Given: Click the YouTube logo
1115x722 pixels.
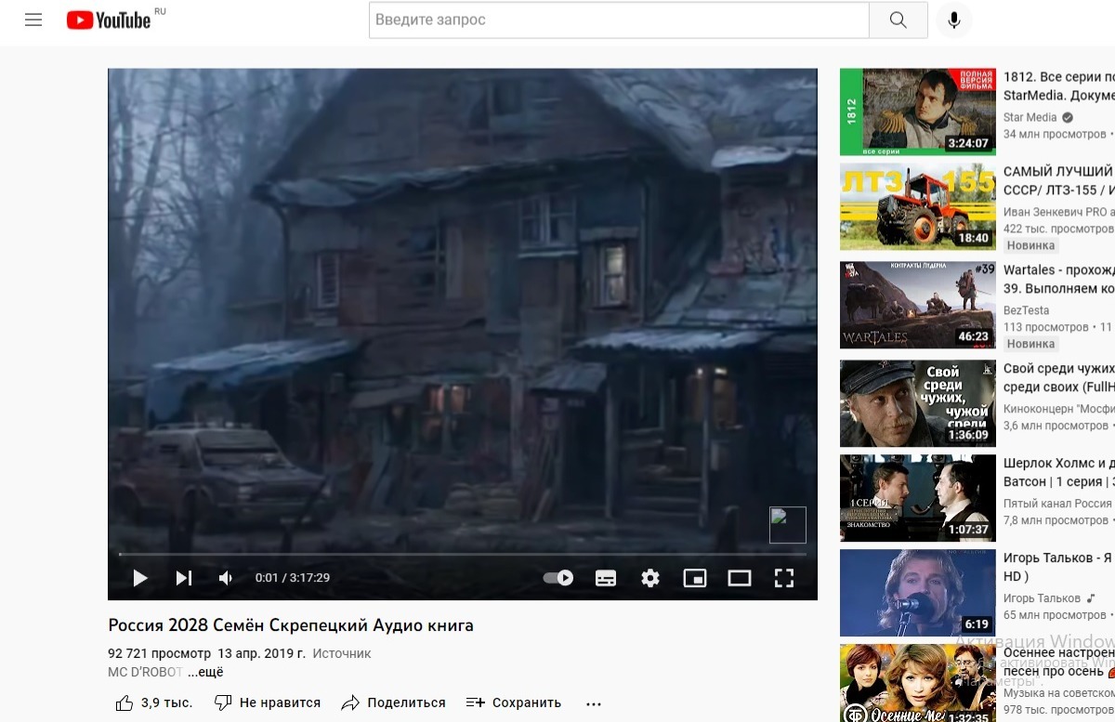Looking at the screenshot, I should 109,20.
